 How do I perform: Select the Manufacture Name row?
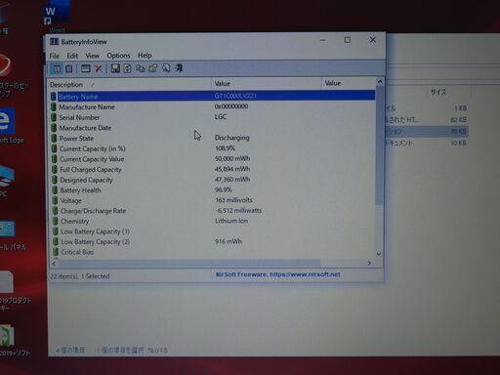click(x=213, y=106)
